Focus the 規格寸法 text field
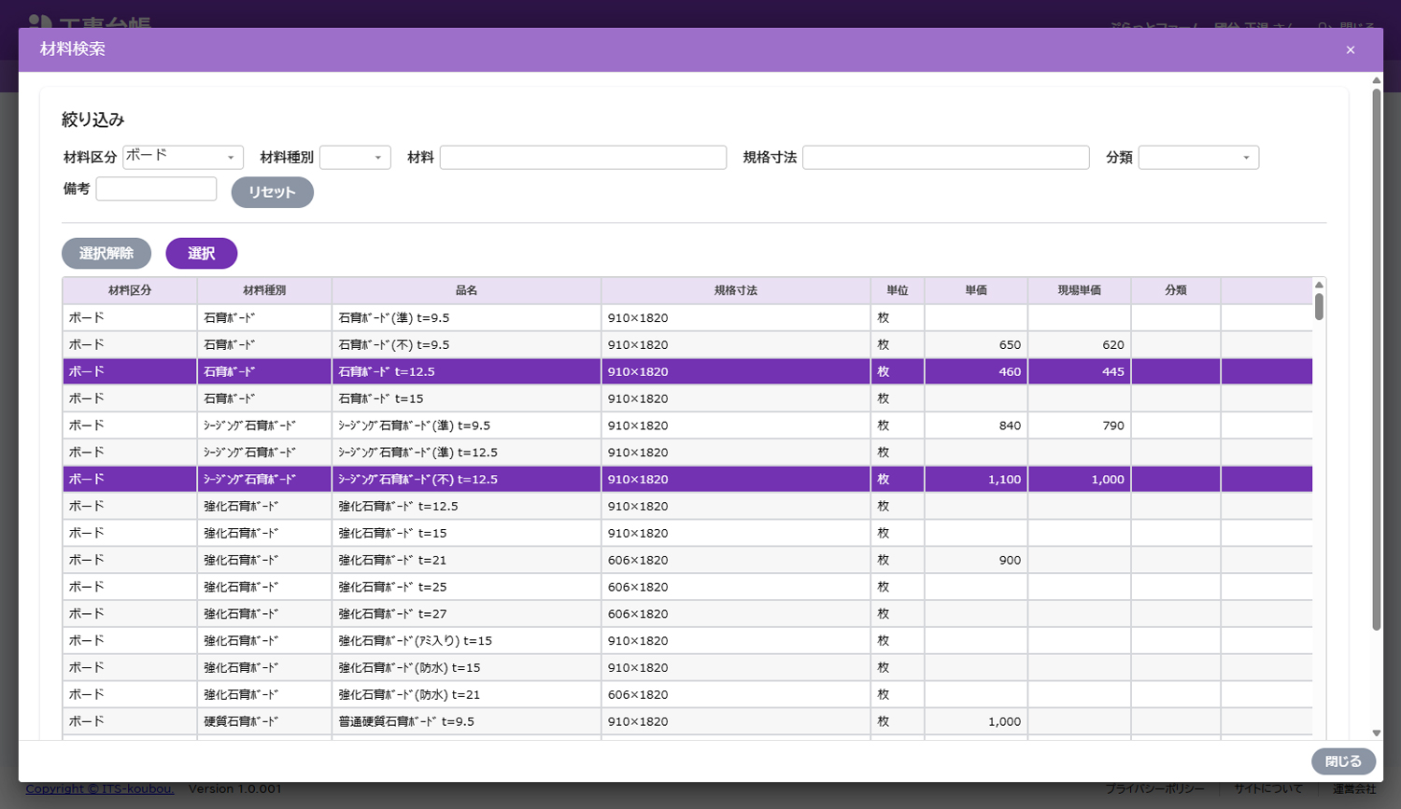 tap(945, 157)
